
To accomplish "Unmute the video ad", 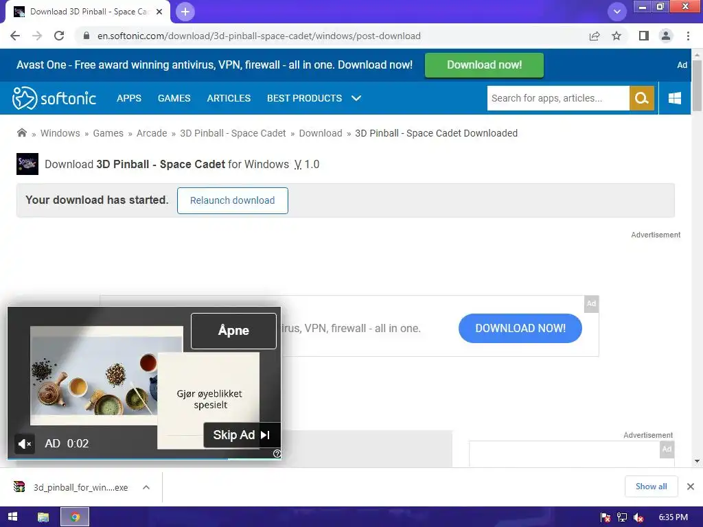I will (24, 444).
